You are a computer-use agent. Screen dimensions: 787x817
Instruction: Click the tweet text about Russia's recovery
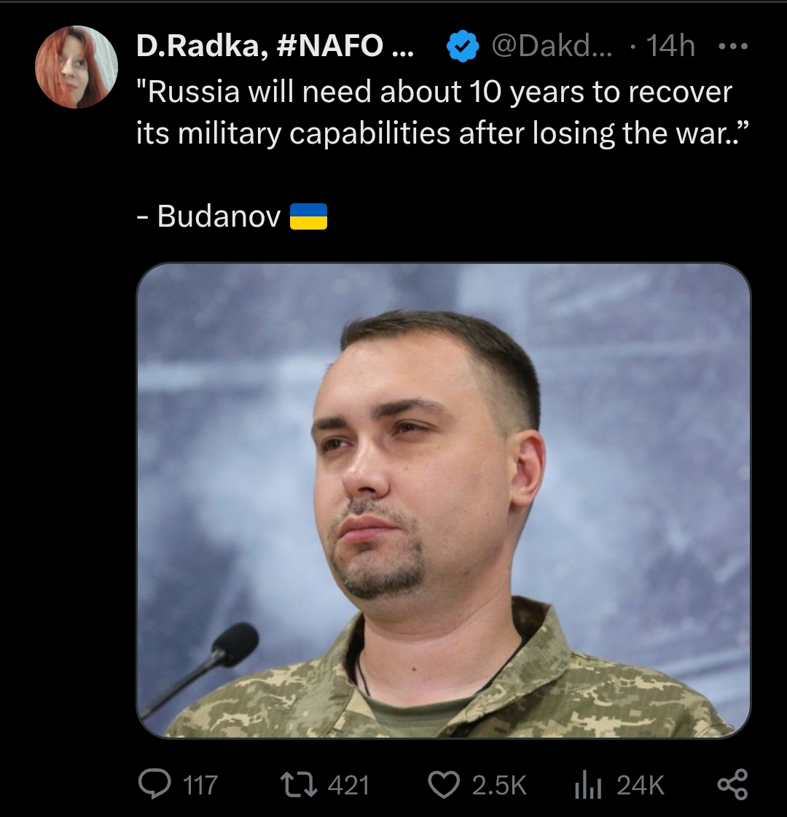click(x=442, y=112)
